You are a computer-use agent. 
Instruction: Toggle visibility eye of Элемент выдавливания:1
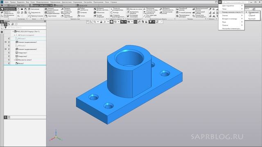point(5,42)
